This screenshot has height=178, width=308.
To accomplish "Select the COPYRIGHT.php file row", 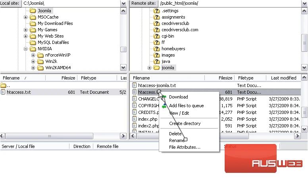I will click(x=215, y=106).
